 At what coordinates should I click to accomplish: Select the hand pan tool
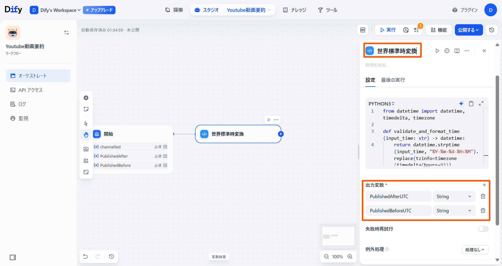pos(86,135)
